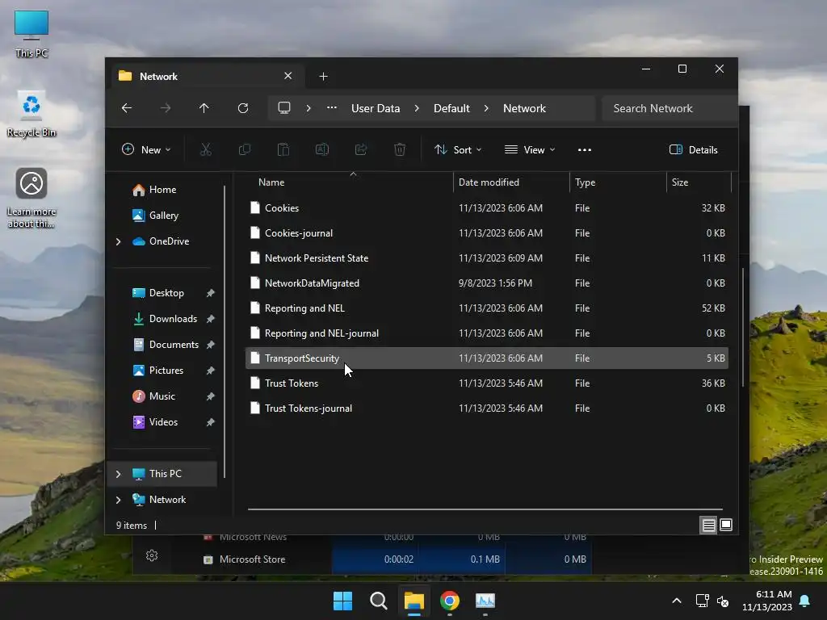Screen dimensions: 827x620
Task: Open the Recycle Bin desktop icon
Action: click(x=31, y=115)
